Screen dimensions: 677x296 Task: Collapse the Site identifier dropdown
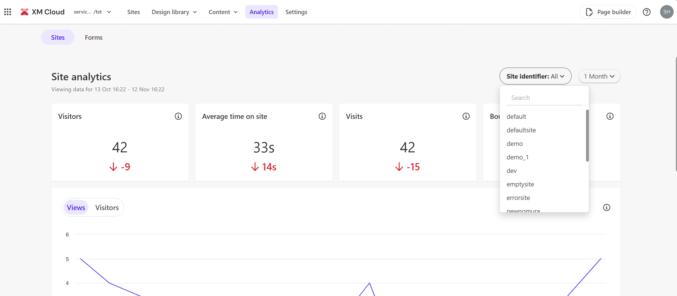[535, 76]
